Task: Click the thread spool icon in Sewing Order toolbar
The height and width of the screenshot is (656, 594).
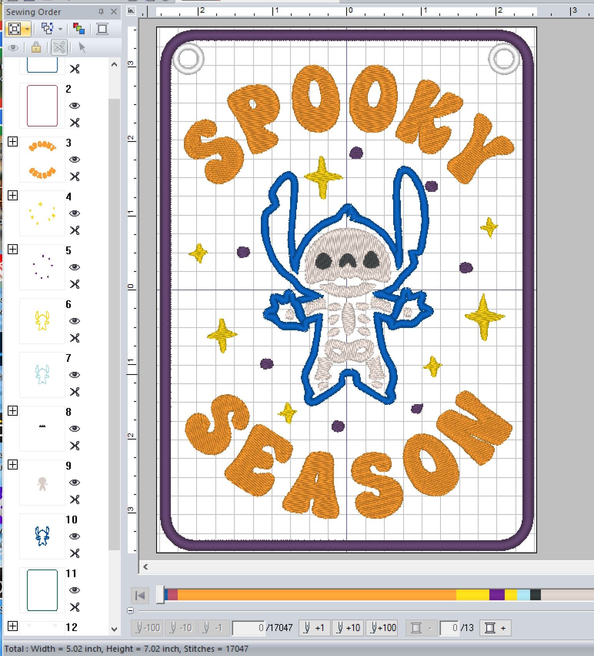Action: click(x=102, y=29)
